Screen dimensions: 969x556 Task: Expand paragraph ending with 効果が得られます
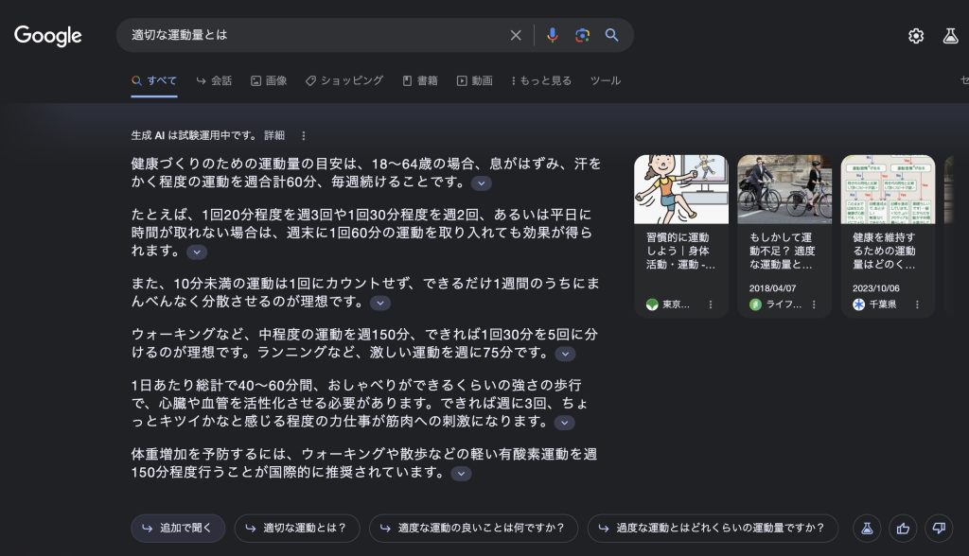point(196,252)
